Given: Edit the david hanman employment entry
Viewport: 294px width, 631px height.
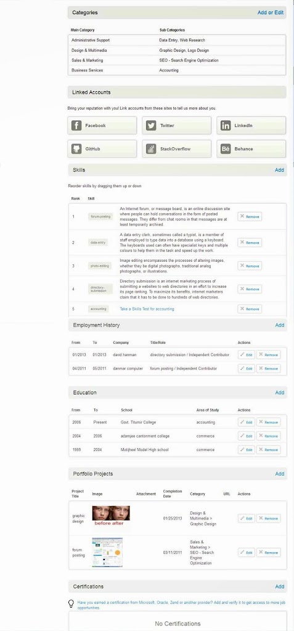Looking at the screenshot, I should [x=246, y=355].
